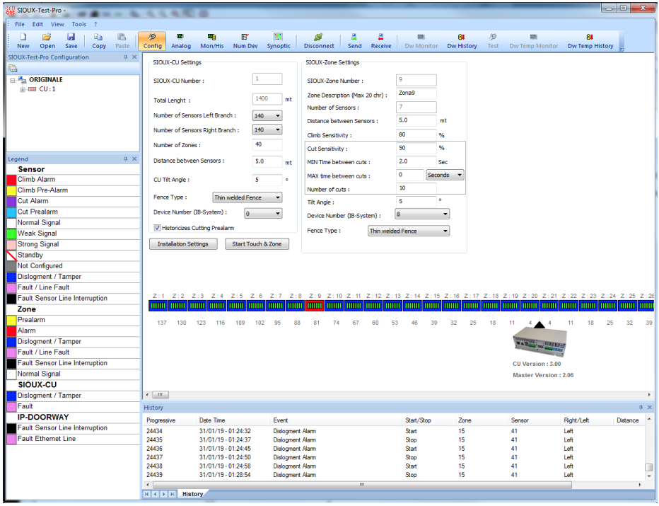The width and height of the screenshot is (659, 506).
Task: Open Dw History from toolbar
Action: tap(462, 41)
